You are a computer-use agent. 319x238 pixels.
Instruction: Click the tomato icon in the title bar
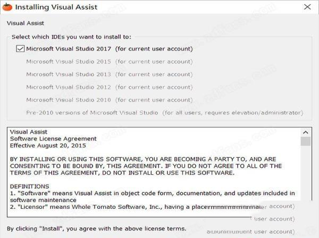7,7
